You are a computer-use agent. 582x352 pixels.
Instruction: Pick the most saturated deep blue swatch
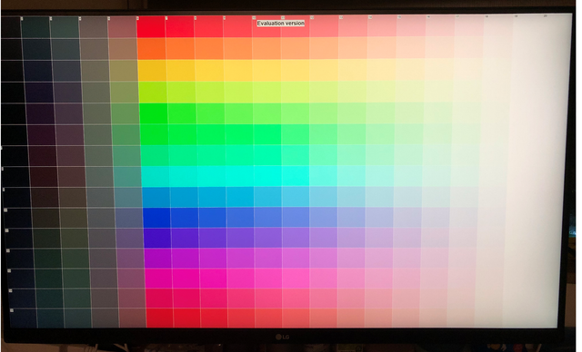tap(156, 218)
